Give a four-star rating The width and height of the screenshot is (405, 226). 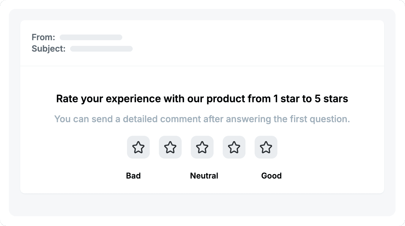click(x=234, y=147)
